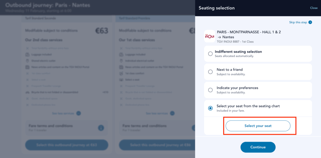Viewport: 321px width, 158px height.
Task: Close the Seating selection panel
Action: (x=313, y=8)
